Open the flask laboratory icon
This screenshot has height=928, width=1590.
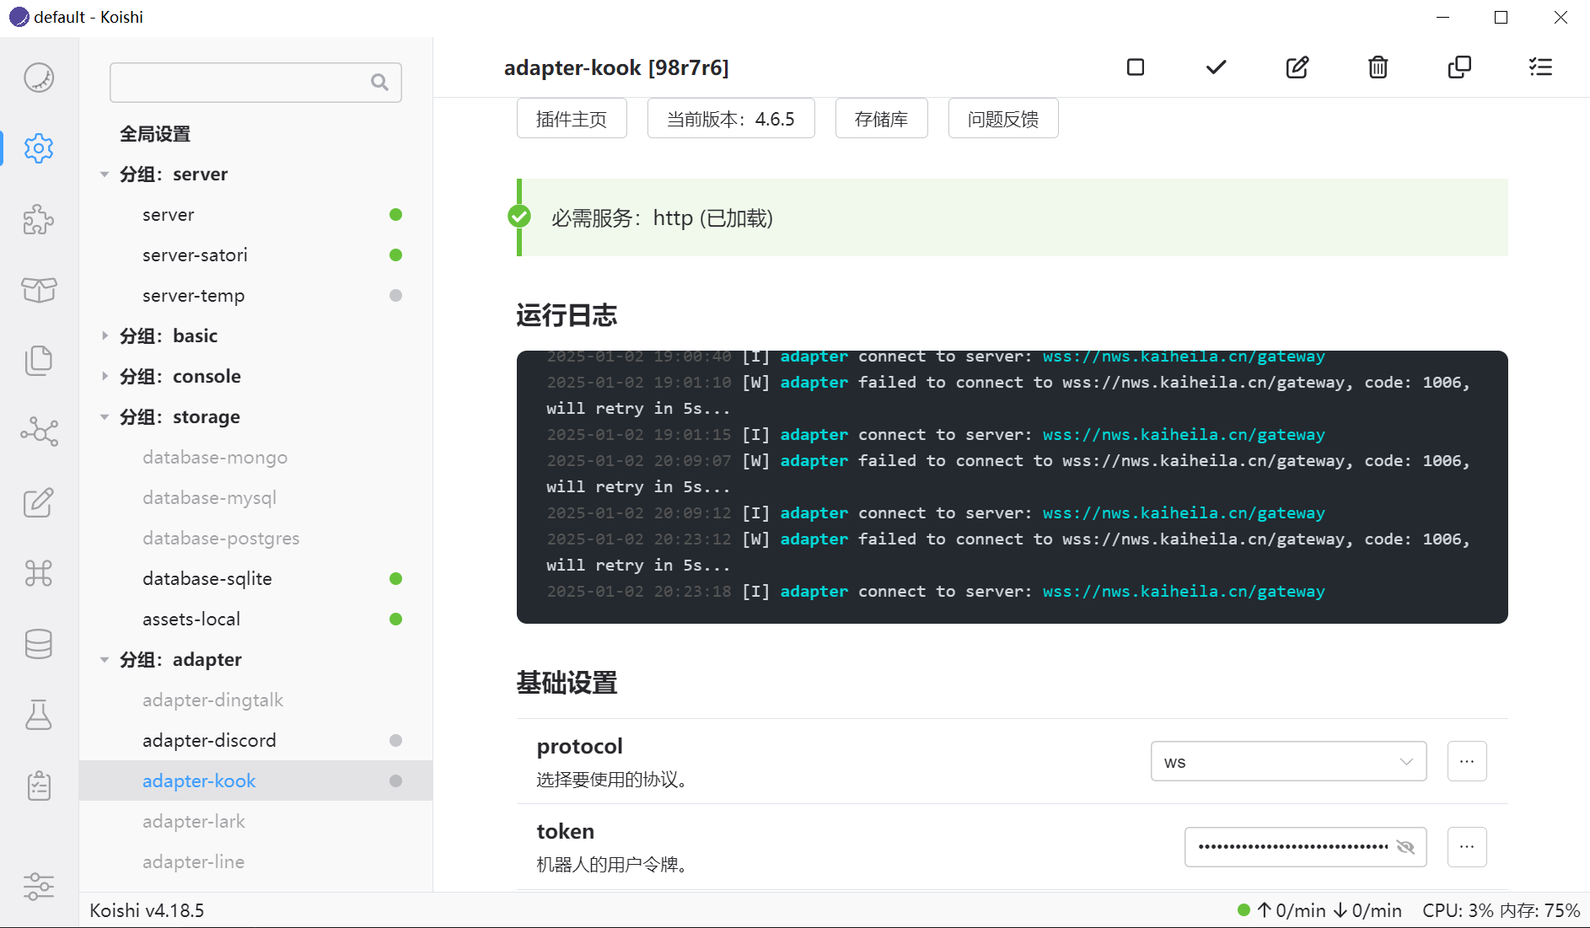39,715
